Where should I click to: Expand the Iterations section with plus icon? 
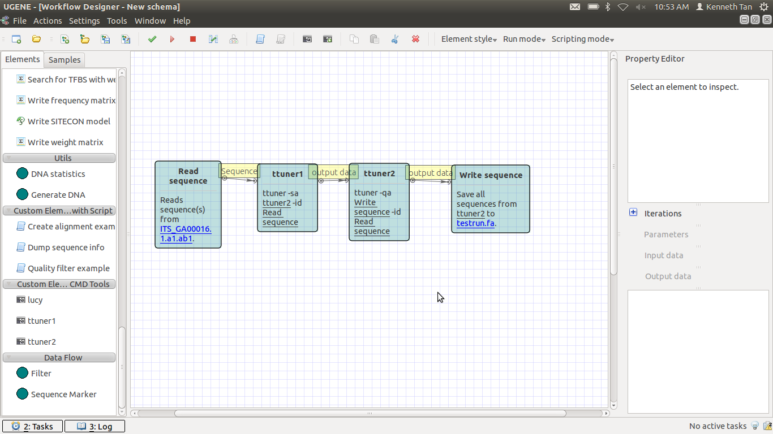coord(633,213)
